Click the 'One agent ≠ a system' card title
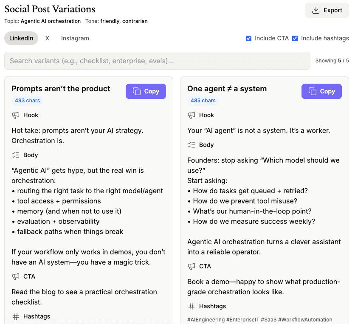The image size is (355, 324). point(227,88)
